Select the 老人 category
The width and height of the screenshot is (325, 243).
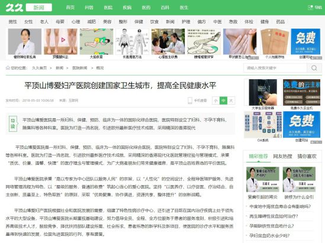pos(44,21)
